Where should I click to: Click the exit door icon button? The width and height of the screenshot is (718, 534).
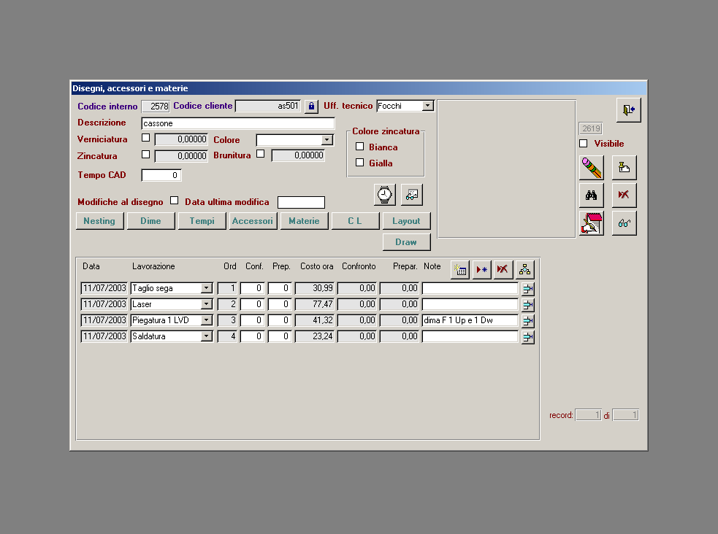click(628, 109)
